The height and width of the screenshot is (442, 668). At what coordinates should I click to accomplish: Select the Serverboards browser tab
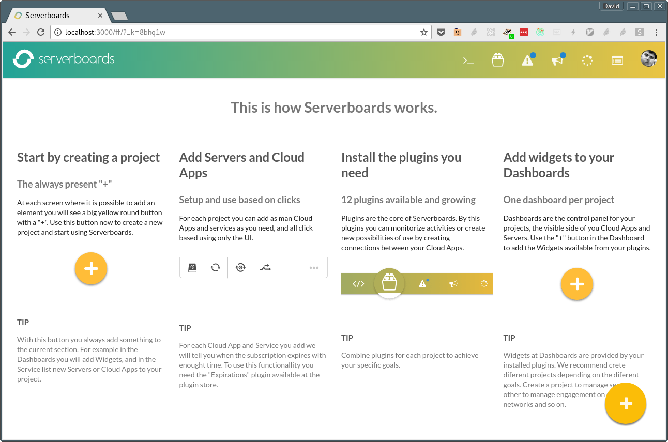pos(58,16)
